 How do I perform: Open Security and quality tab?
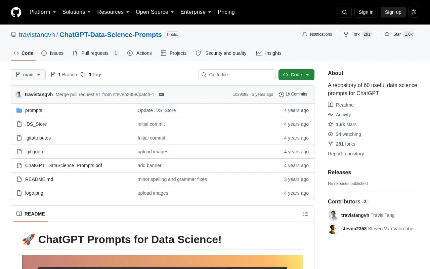coord(221,53)
